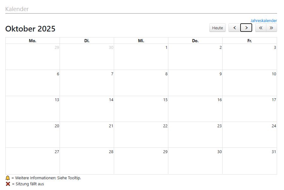Click the Oktober 2025 month title
Screen dimensions: 284x190
(30, 29)
